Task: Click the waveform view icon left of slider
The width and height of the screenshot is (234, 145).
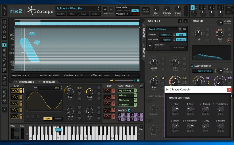Action: (x=112, y=80)
